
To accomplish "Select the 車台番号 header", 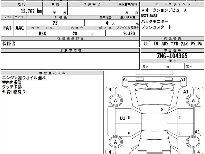I will click(x=172, y=50).
